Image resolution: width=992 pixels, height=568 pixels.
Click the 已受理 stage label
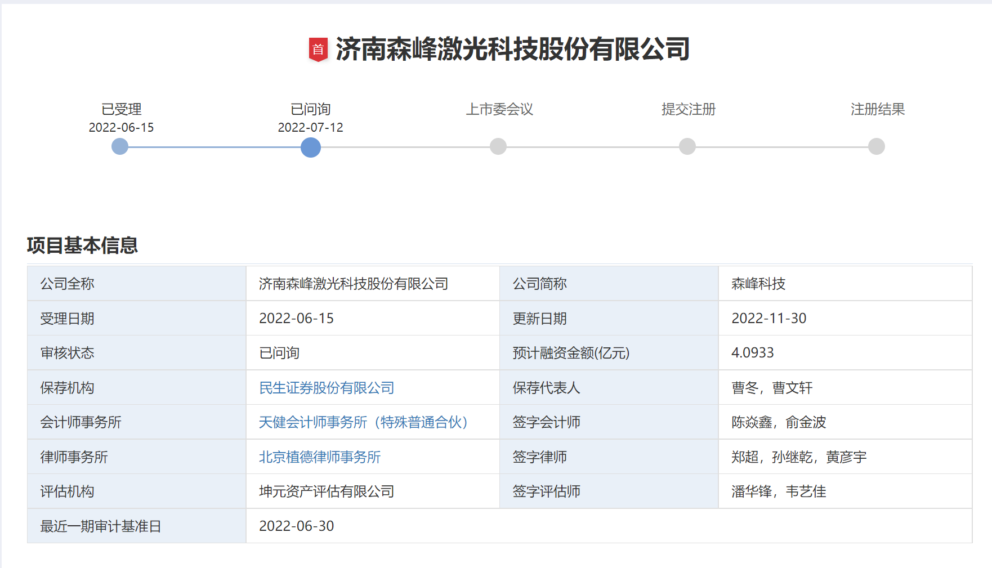click(121, 109)
